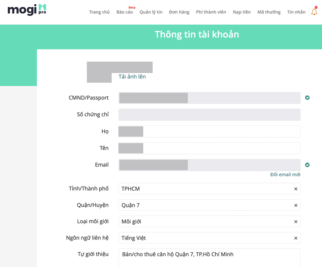Open the Quận/Huyện dropdown

205,205
